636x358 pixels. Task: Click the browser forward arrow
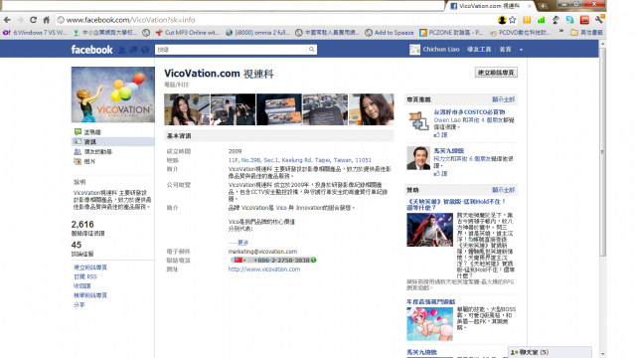(20, 20)
